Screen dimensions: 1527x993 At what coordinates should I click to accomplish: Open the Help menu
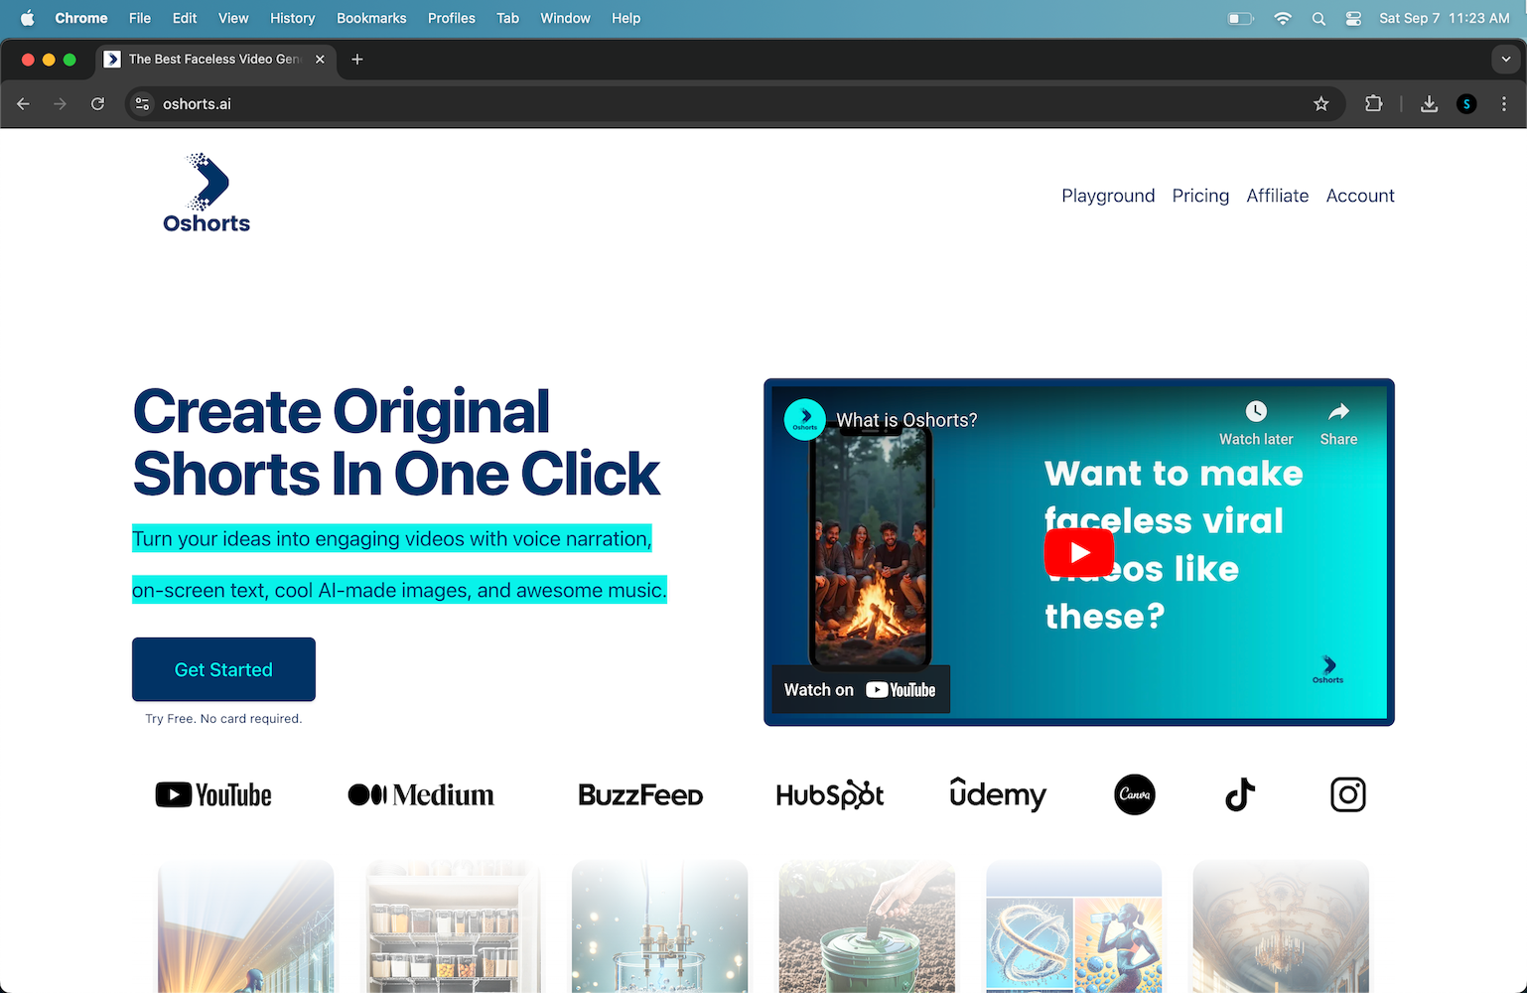coord(626,18)
